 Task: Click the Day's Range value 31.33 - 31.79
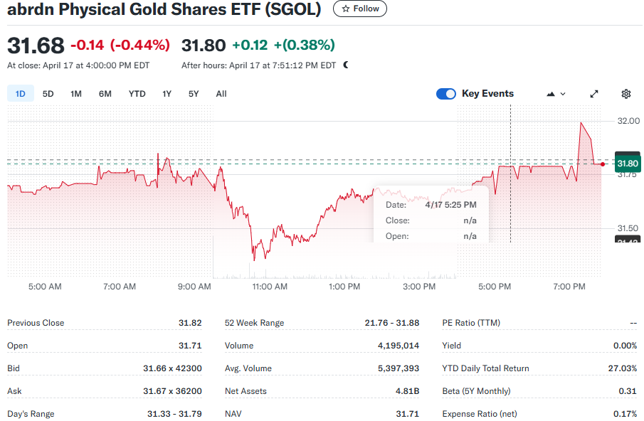point(174,414)
